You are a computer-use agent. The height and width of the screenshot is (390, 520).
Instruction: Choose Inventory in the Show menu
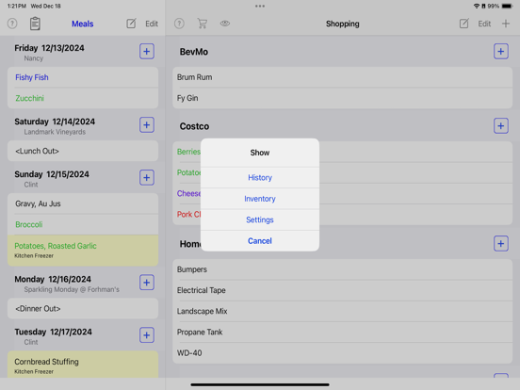260,199
